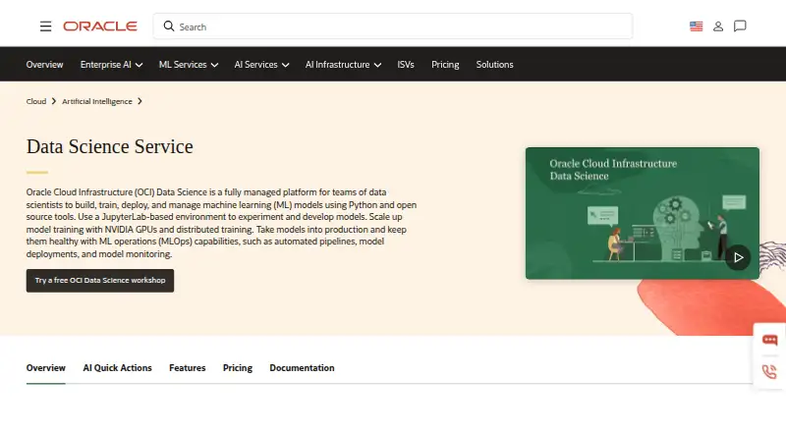Expand the AI Infrastructure dropdown

point(343,65)
